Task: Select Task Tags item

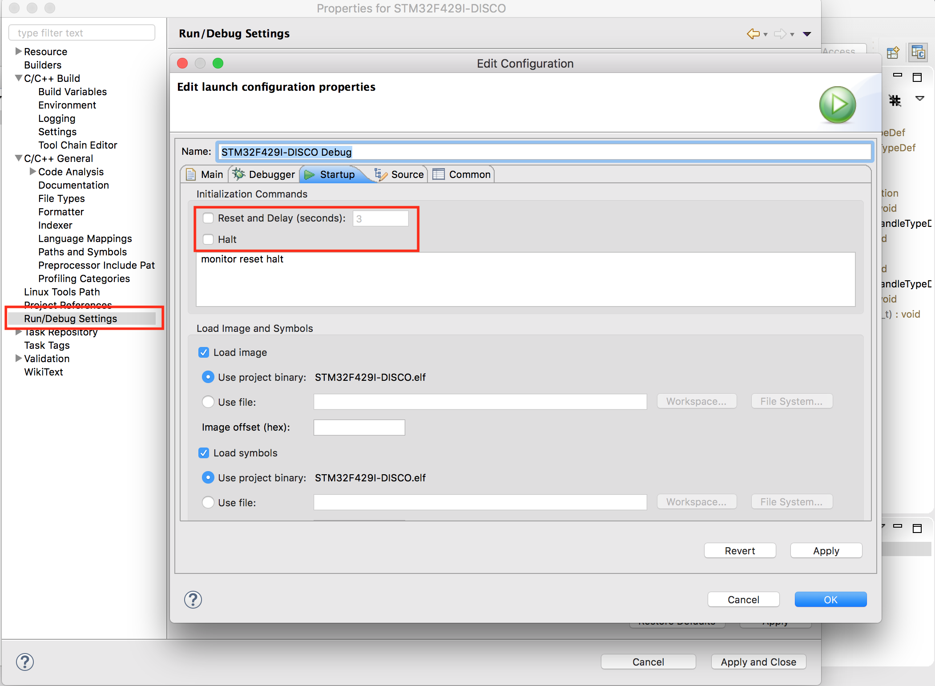Action: 47,345
